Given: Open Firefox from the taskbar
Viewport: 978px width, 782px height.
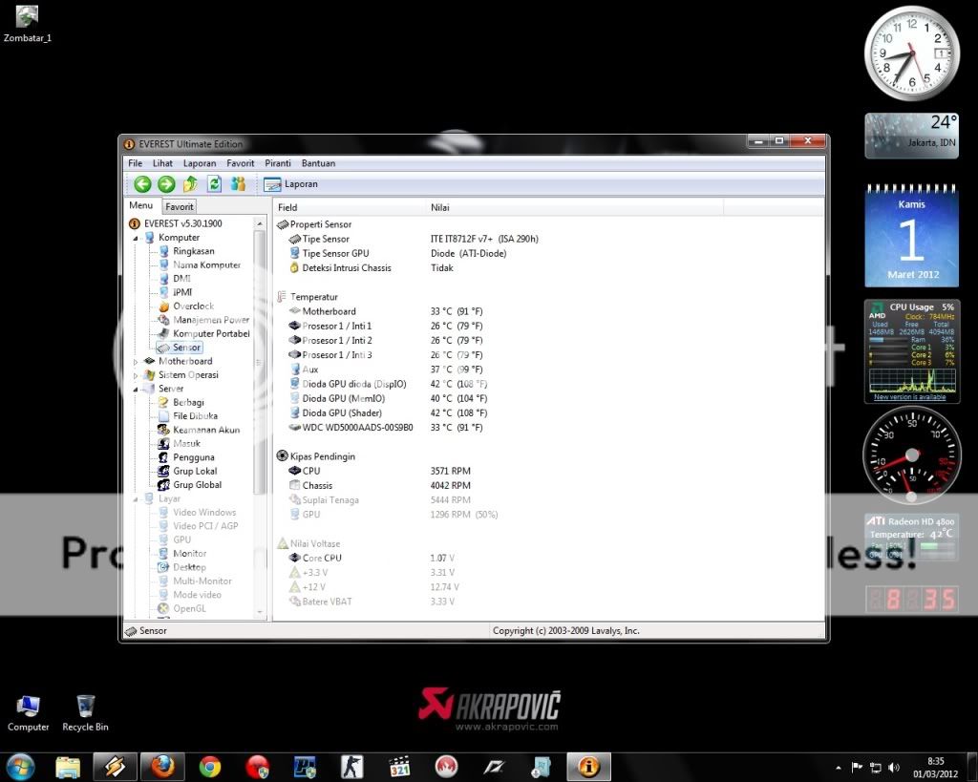Looking at the screenshot, I should coord(162,767).
